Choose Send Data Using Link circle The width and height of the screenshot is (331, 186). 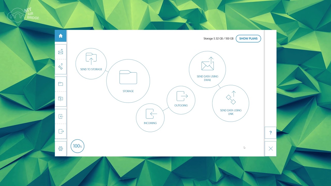point(231,103)
